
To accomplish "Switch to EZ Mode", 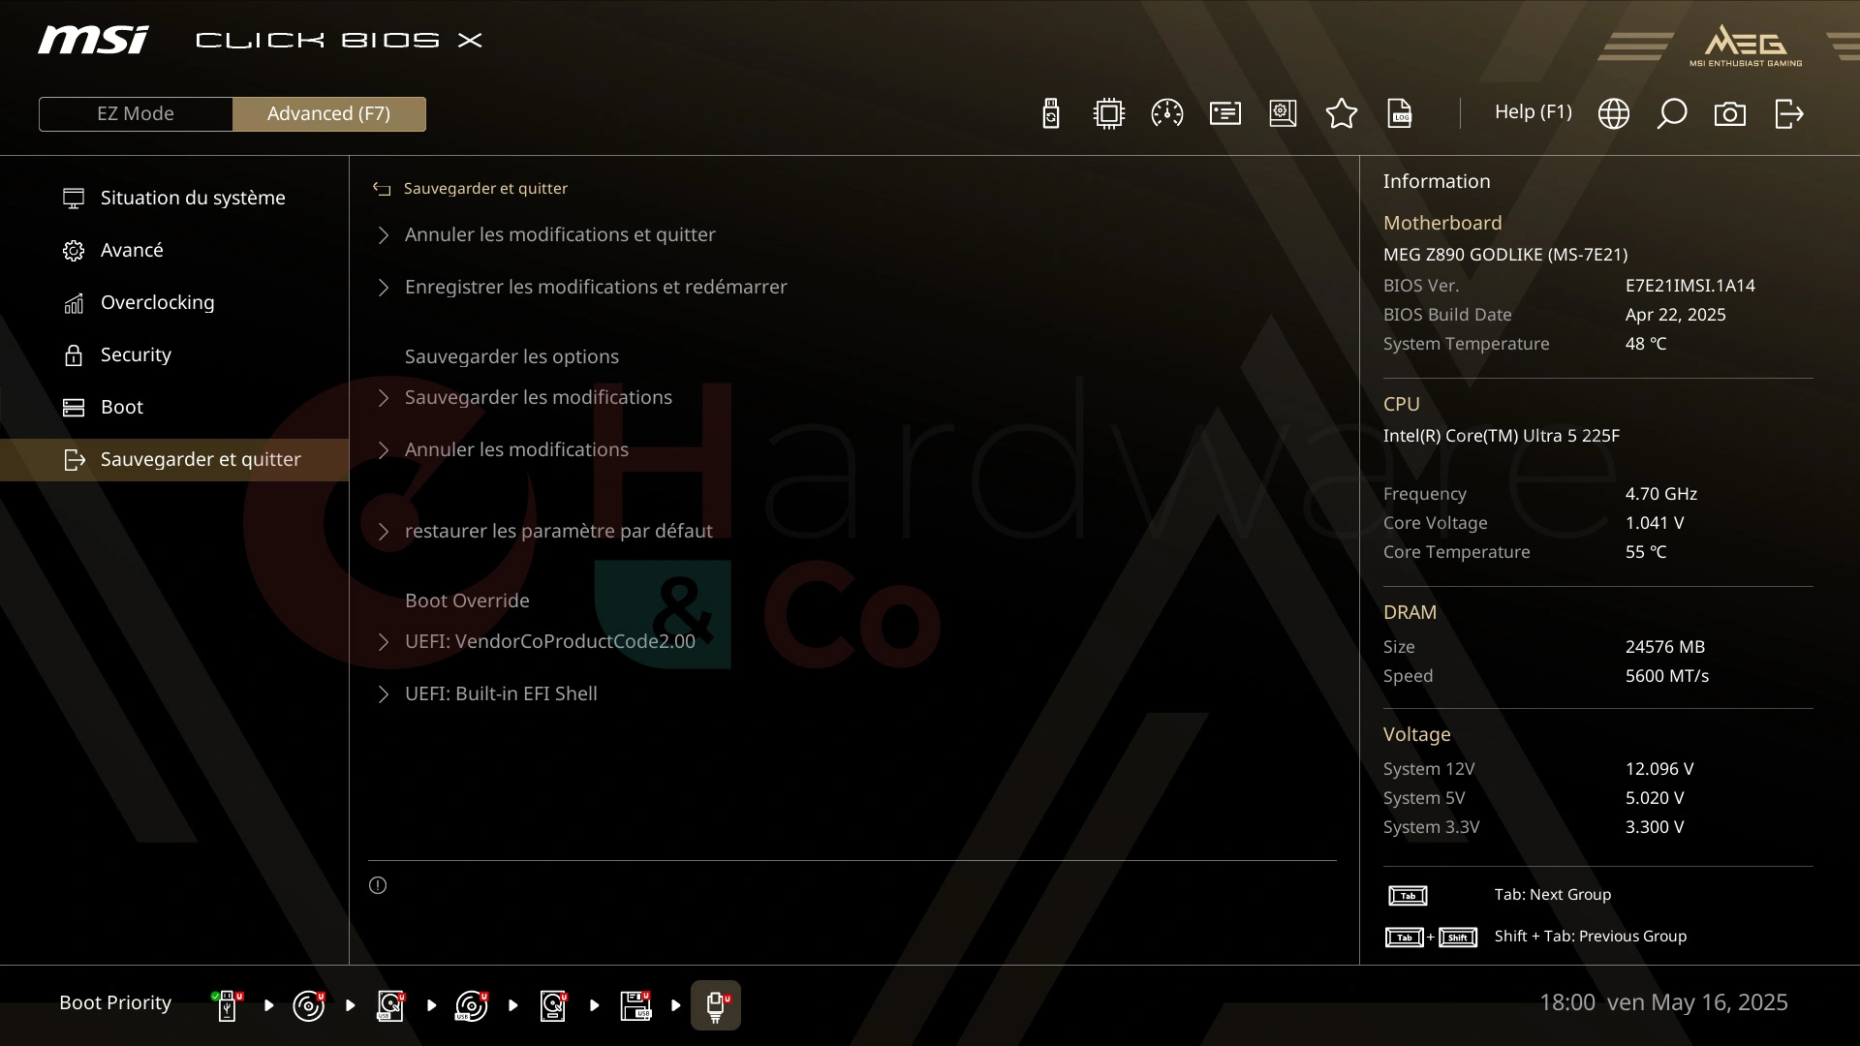I will tap(136, 113).
